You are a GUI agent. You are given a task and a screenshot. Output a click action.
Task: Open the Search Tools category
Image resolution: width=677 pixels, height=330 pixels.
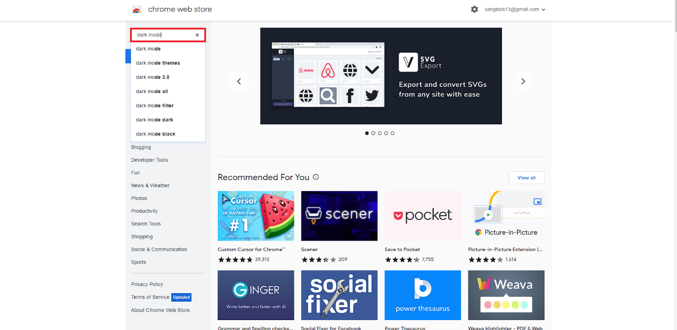[146, 224]
